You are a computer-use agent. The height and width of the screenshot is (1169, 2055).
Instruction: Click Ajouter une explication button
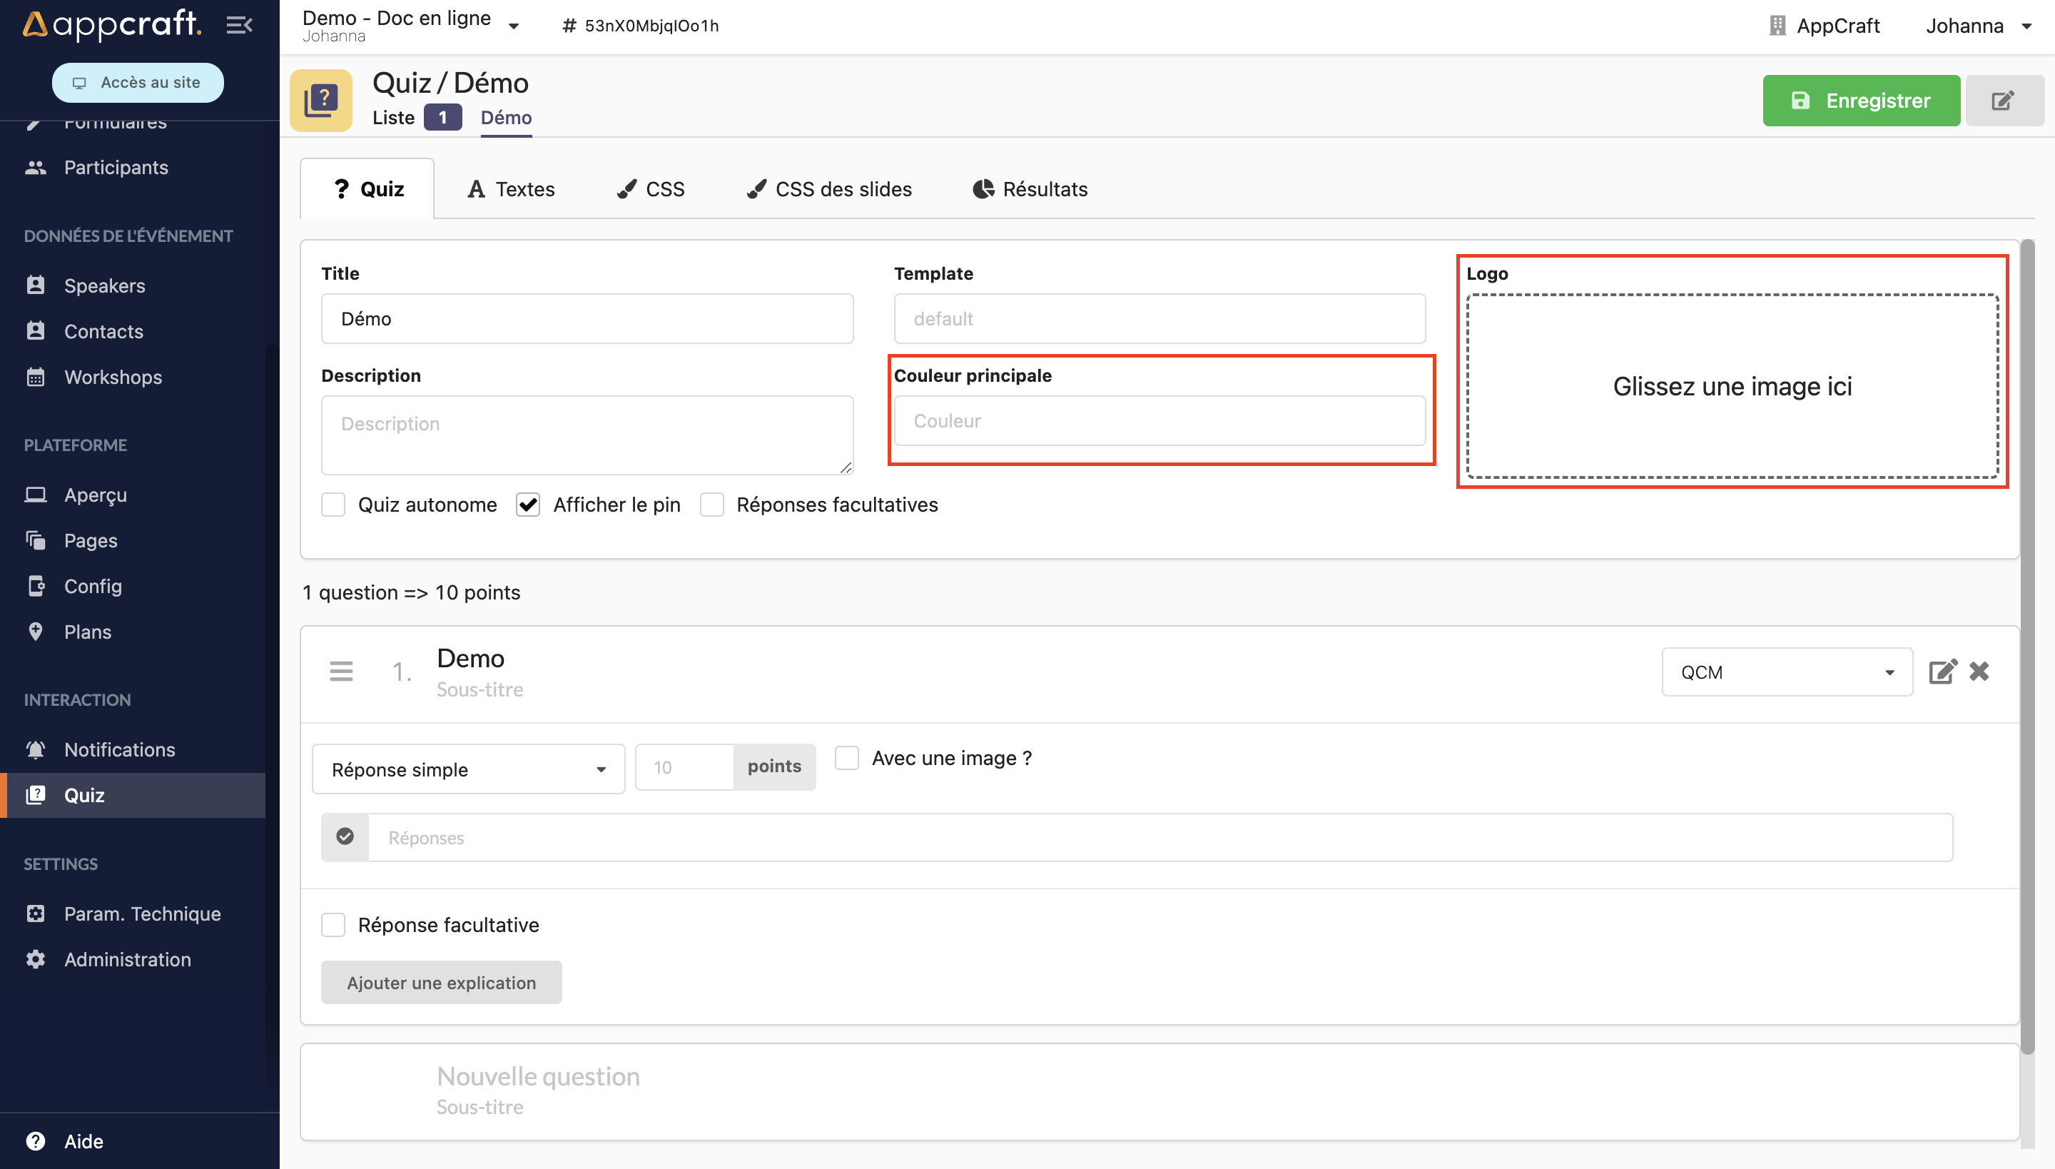tap(441, 982)
